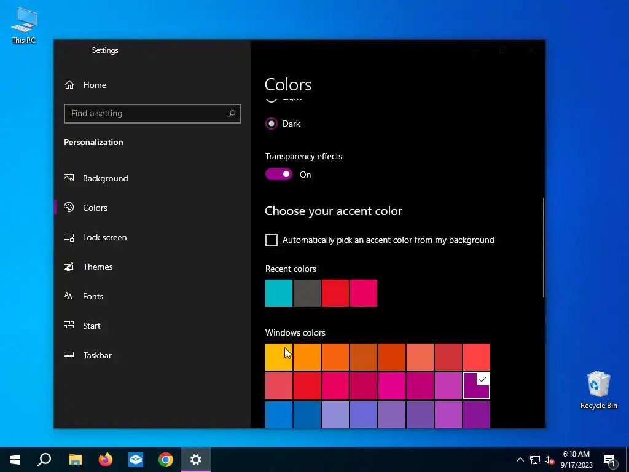This screenshot has height=472, width=629.
Task: Turn off Transparency effects toggle
Action: tap(279, 174)
